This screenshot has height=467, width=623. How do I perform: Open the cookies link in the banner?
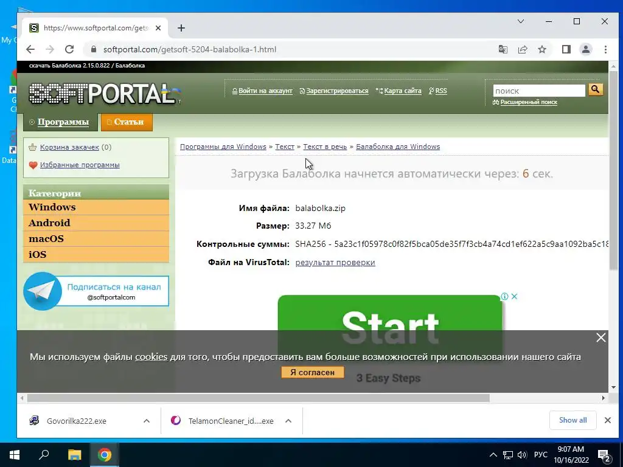(x=151, y=356)
